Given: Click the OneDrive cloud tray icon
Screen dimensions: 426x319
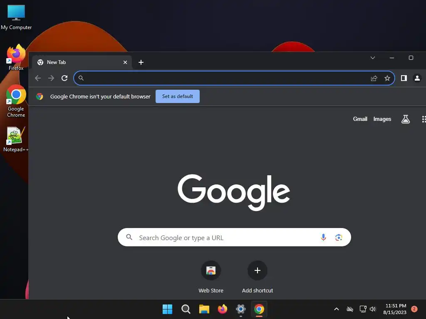Looking at the screenshot, I should (x=350, y=309).
